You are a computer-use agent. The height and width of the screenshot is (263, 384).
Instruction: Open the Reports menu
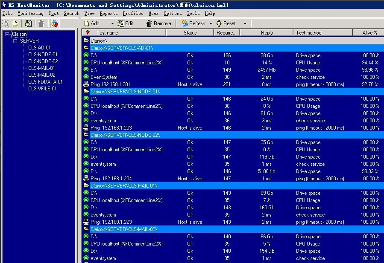point(108,14)
